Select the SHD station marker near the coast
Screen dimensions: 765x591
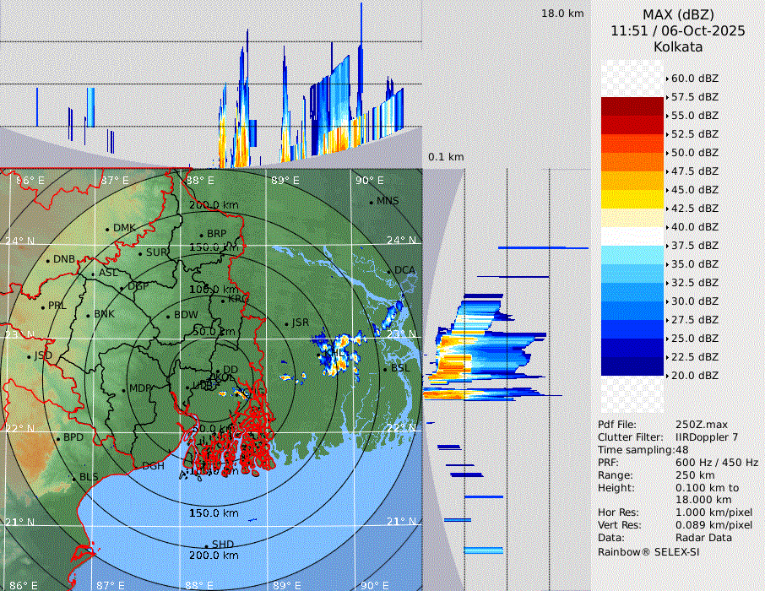[x=206, y=545]
